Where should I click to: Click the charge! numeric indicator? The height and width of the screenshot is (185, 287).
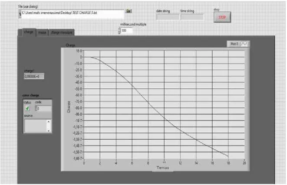point(34,76)
